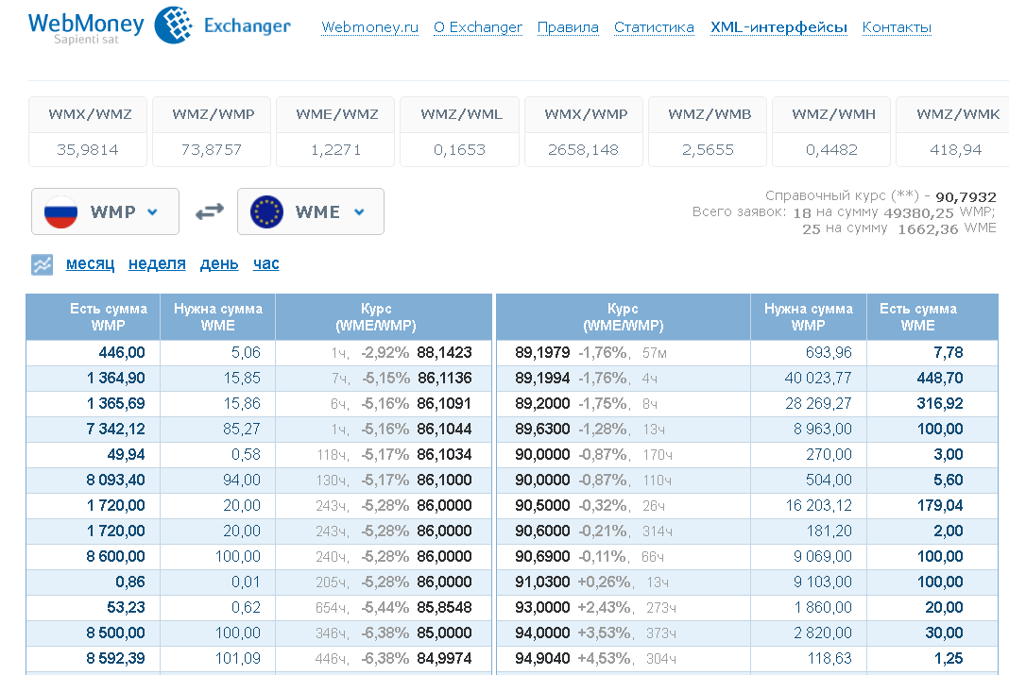Click the 316,92 WME amount
This screenshot has height=675, width=1009.
point(940,404)
